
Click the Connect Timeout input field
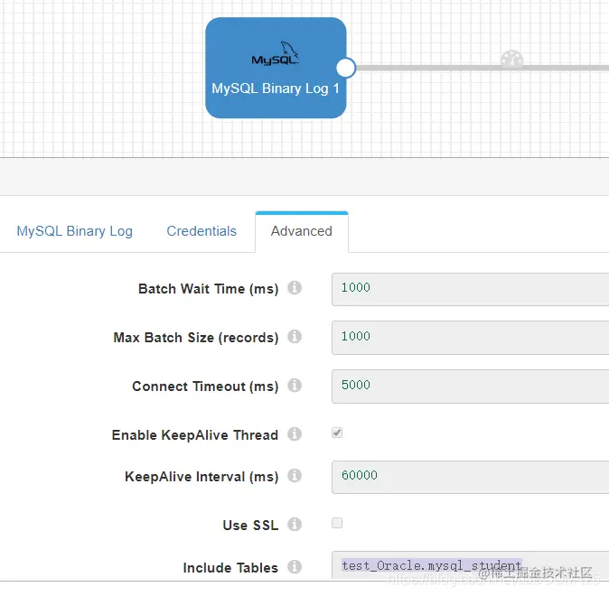(471, 386)
